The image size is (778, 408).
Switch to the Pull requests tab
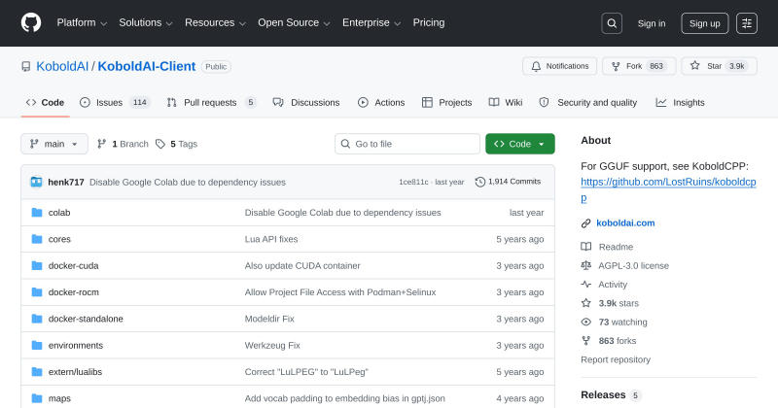pos(211,103)
